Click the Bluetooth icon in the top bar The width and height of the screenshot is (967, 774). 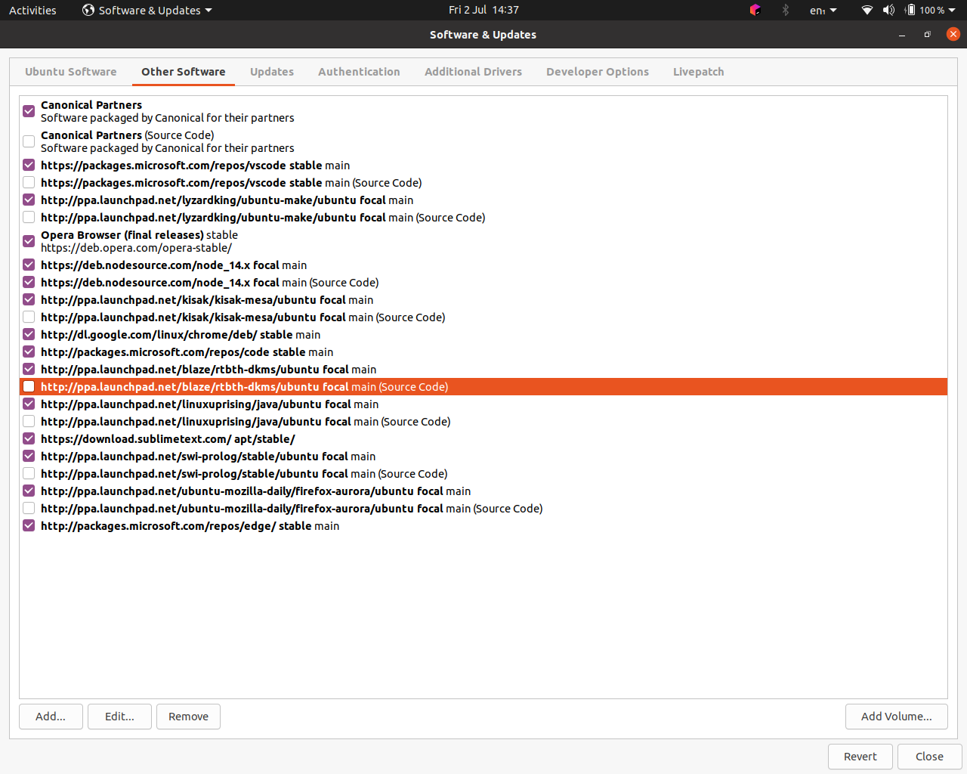(786, 10)
